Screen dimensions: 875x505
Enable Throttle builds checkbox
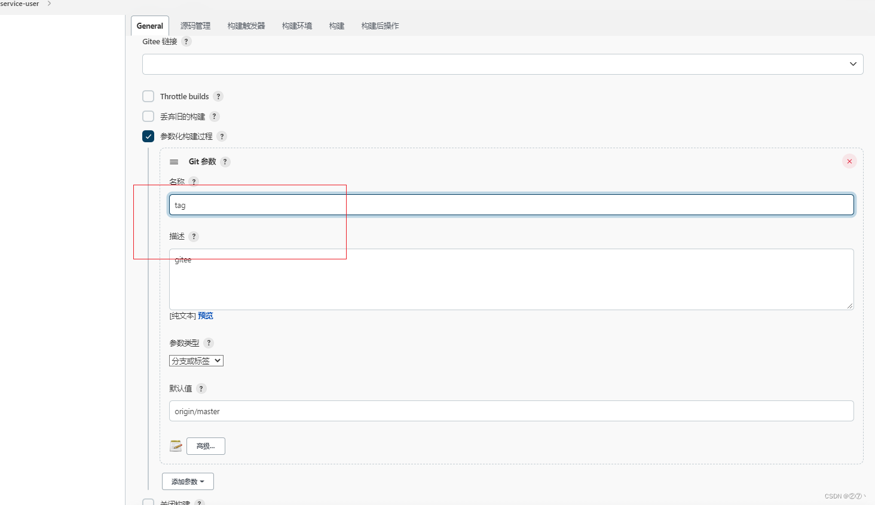148,96
